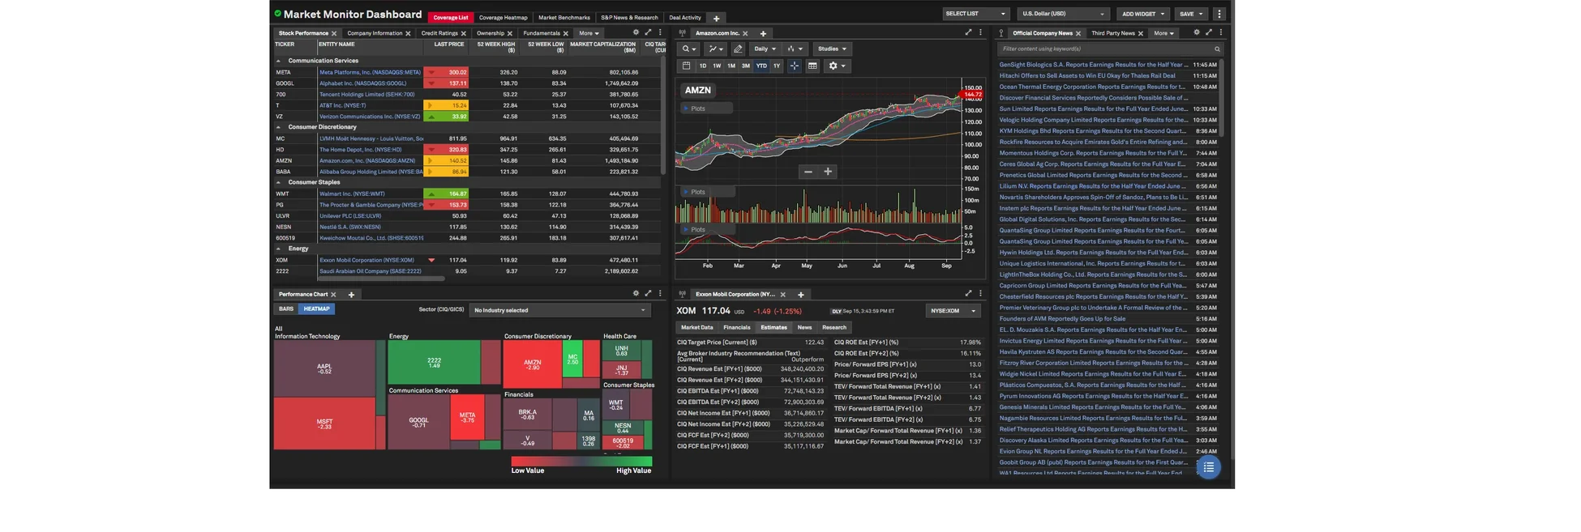This screenshot has height=532, width=1581.
Task: Collapse the Communication Services group
Action: click(x=278, y=61)
